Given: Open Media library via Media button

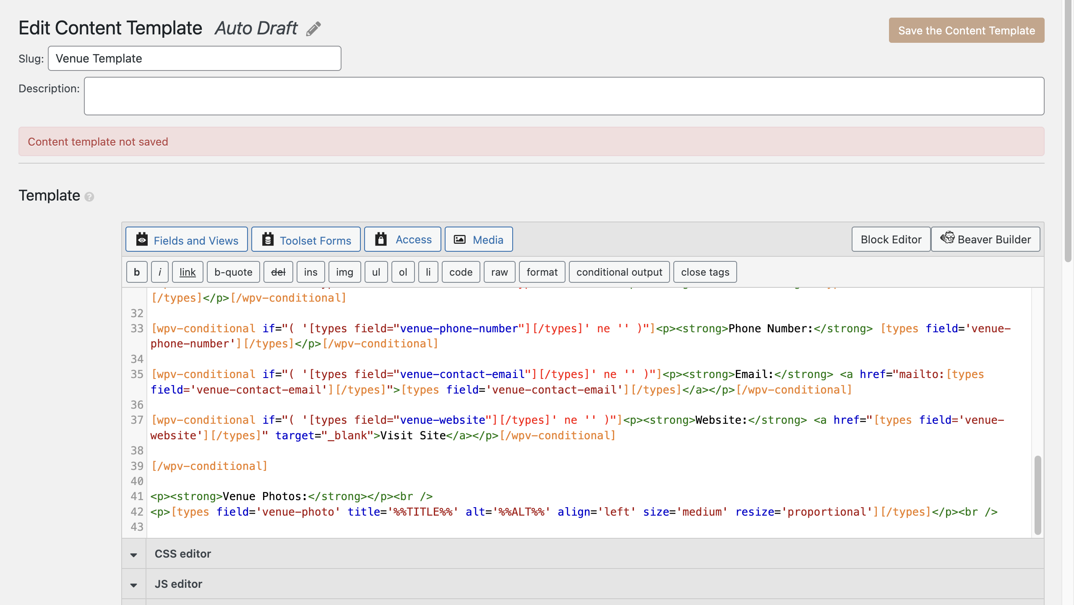Looking at the screenshot, I should [479, 240].
